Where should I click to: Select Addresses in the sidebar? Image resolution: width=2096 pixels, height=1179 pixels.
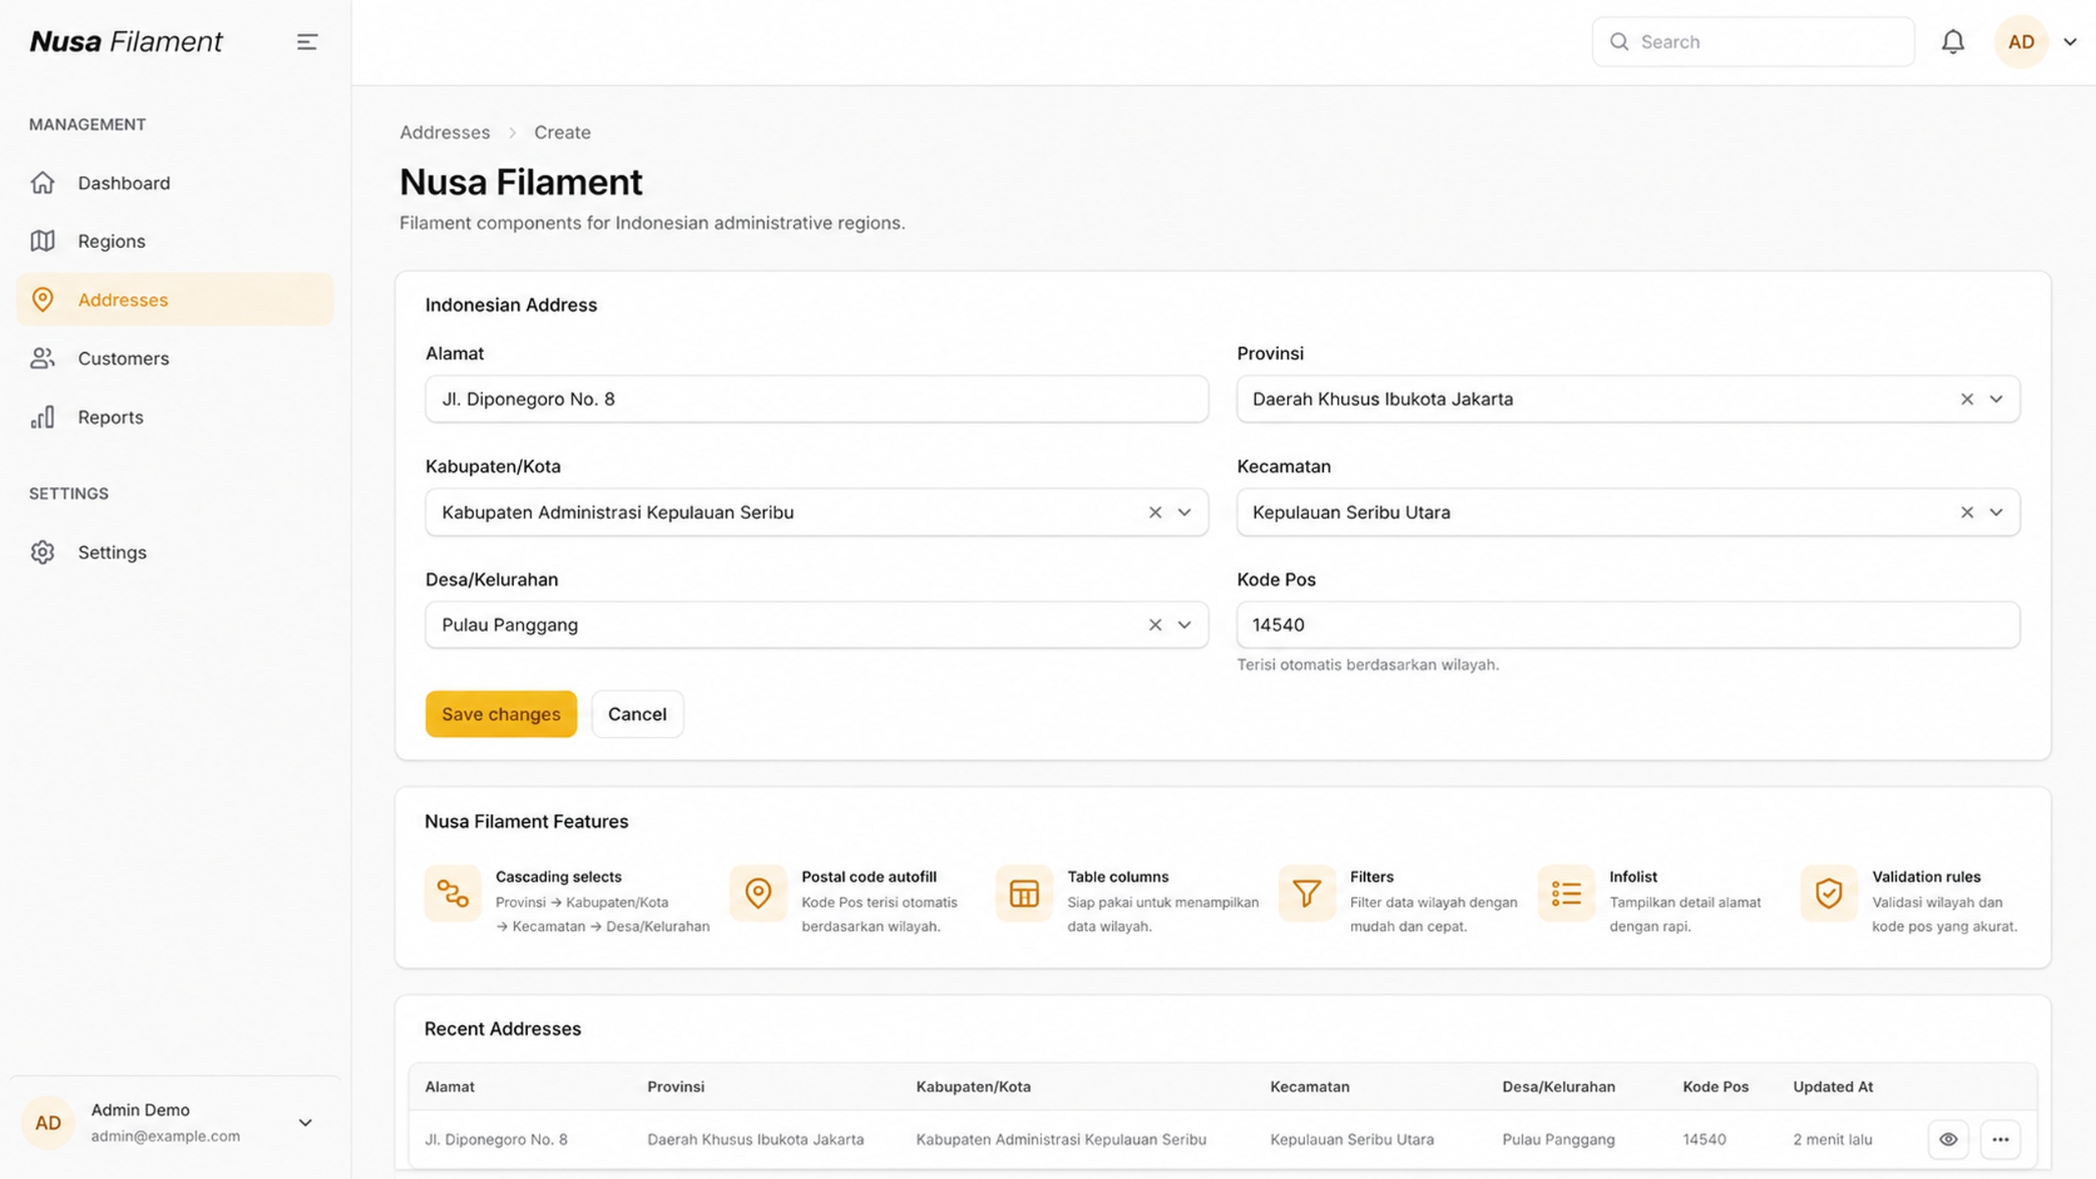pyautogui.click(x=175, y=300)
